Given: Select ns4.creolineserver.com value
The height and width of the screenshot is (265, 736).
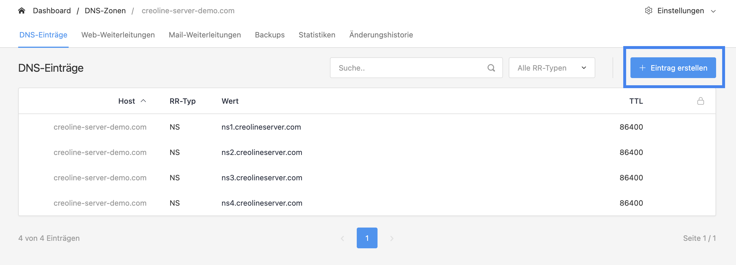Looking at the screenshot, I should (262, 203).
